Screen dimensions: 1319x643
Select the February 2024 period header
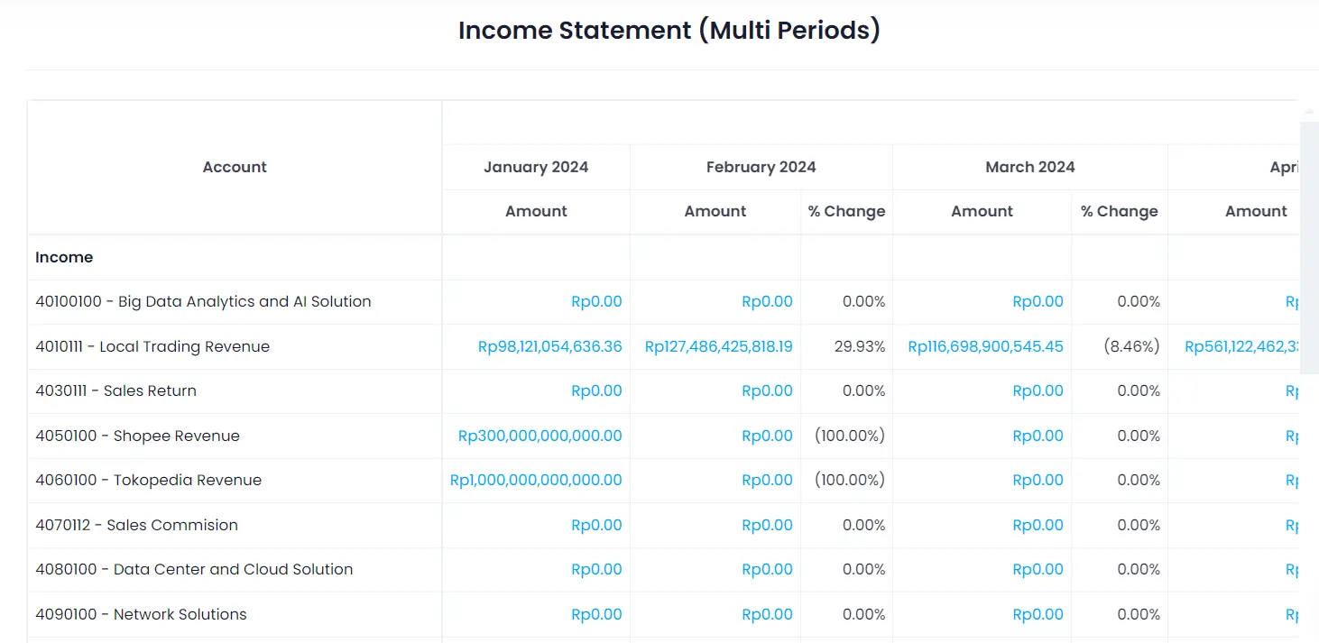point(761,167)
